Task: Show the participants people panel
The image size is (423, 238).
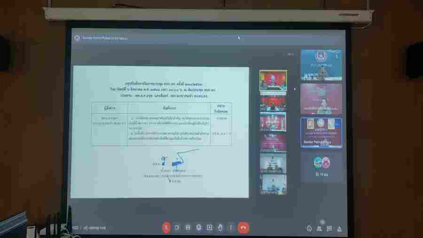Action: click(319, 229)
